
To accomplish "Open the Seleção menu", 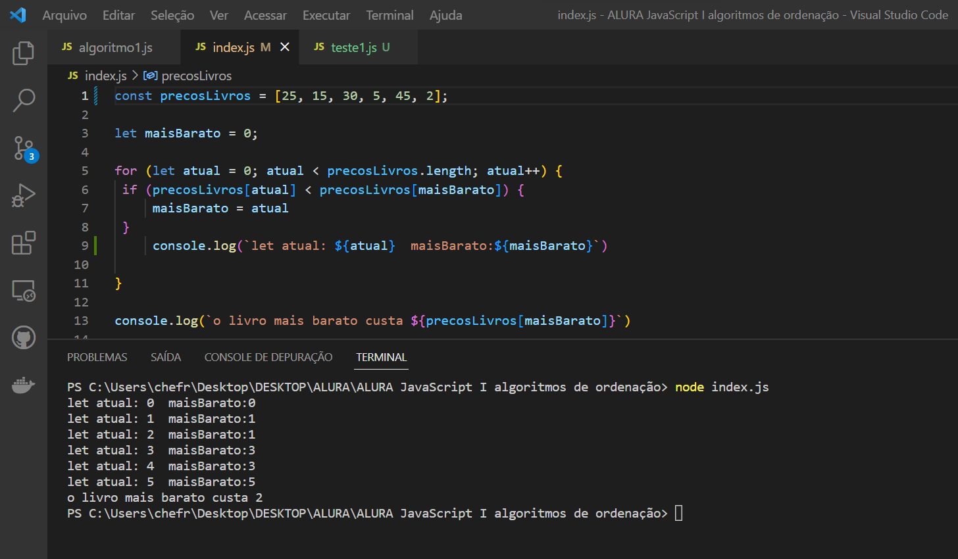I will (x=172, y=15).
